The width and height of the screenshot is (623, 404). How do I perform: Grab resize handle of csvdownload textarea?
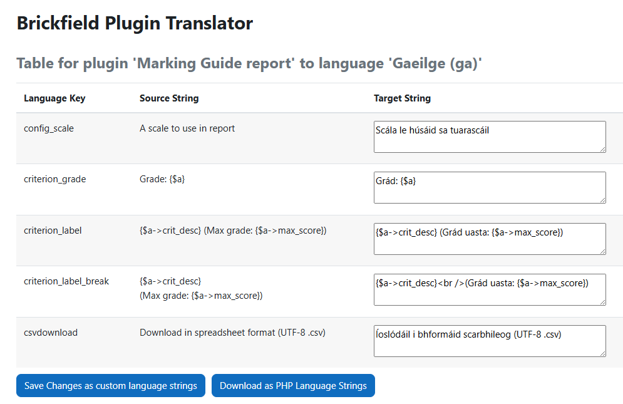[603, 354]
